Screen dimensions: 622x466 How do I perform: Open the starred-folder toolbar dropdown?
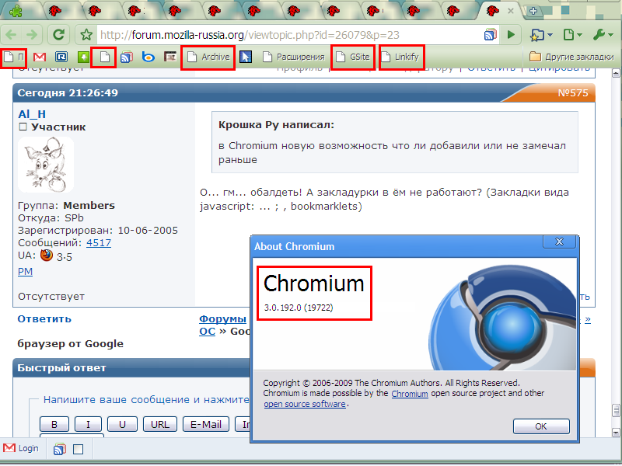[x=541, y=35]
